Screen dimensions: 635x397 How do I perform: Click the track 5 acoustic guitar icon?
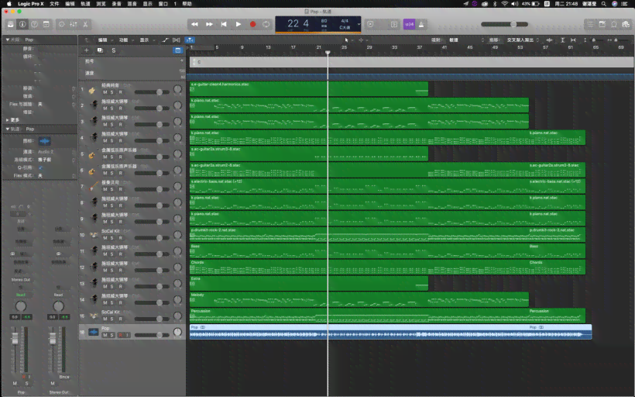92,155
